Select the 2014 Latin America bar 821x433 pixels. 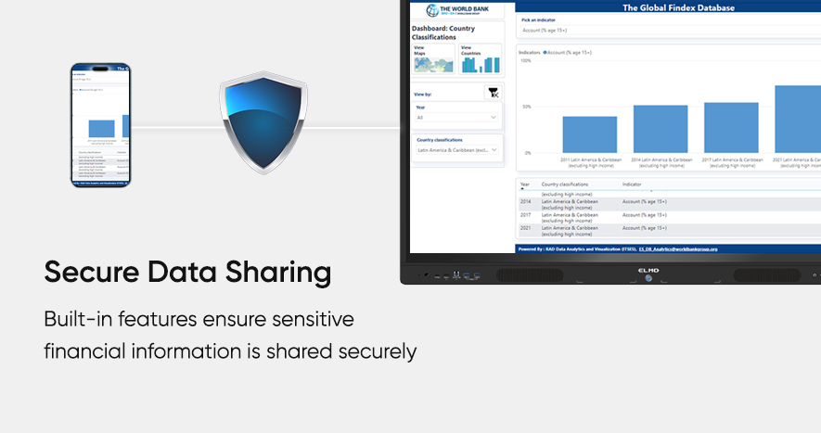tap(660, 129)
